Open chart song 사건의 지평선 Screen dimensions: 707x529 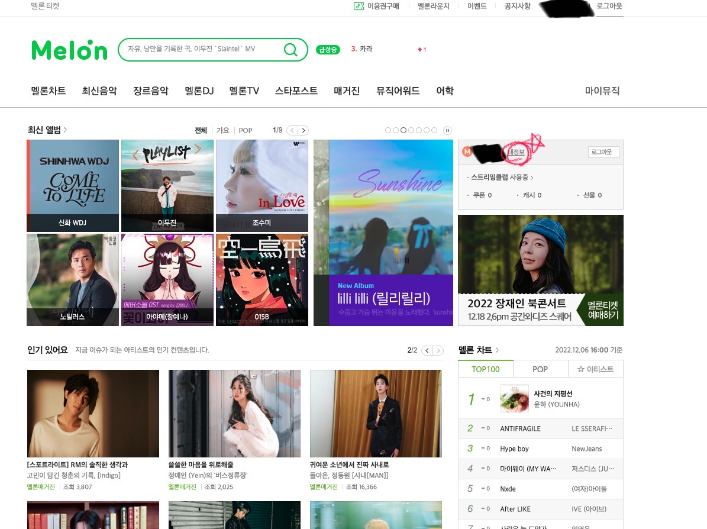(553, 393)
